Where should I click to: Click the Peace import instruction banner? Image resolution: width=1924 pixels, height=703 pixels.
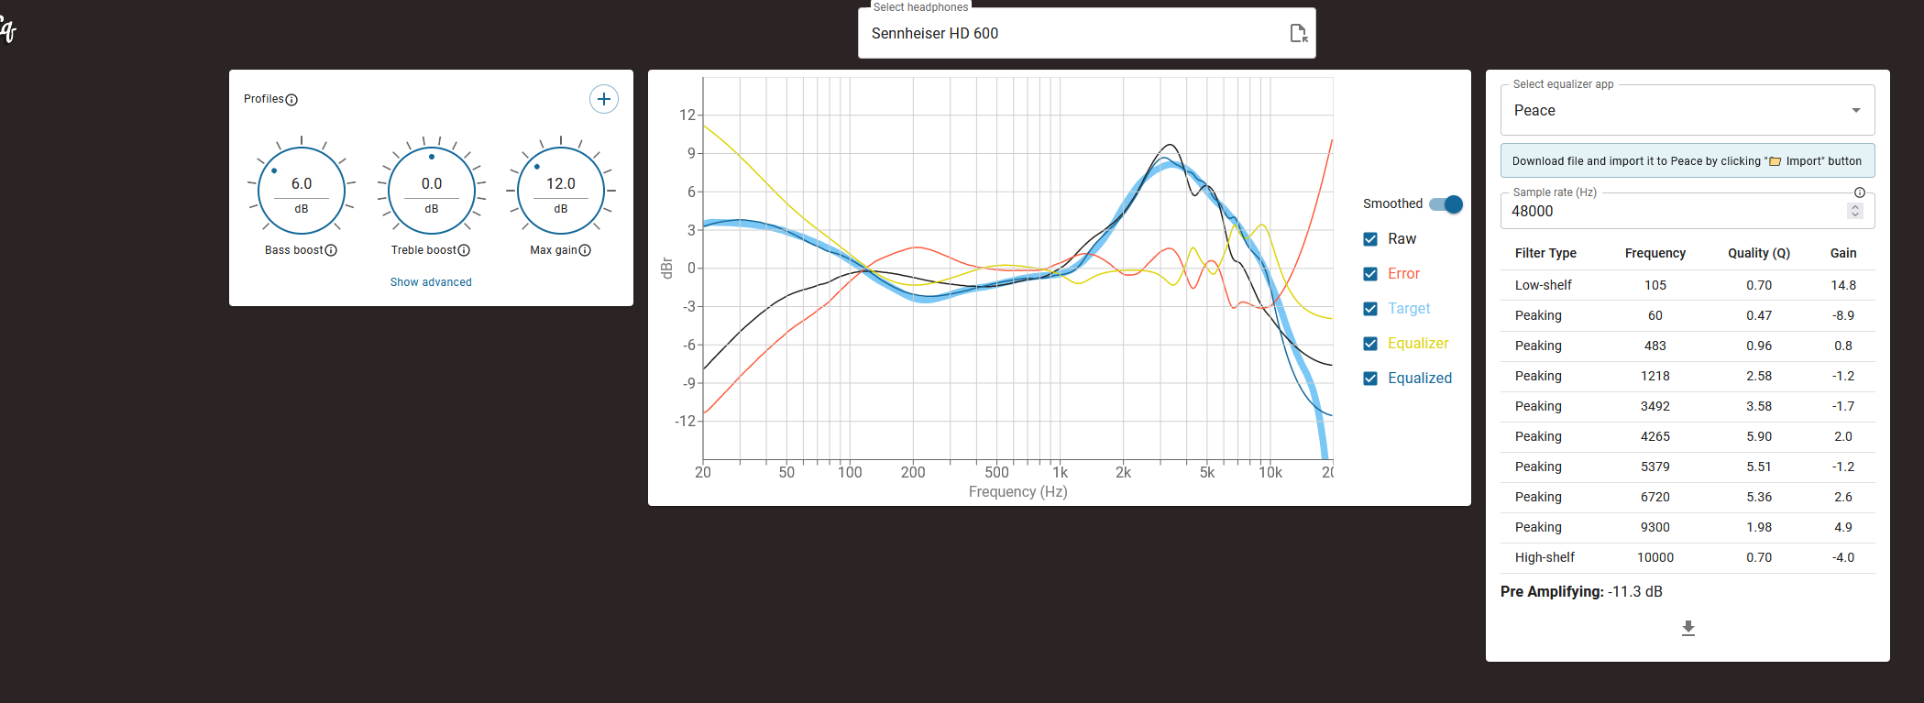click(1688, 160)
